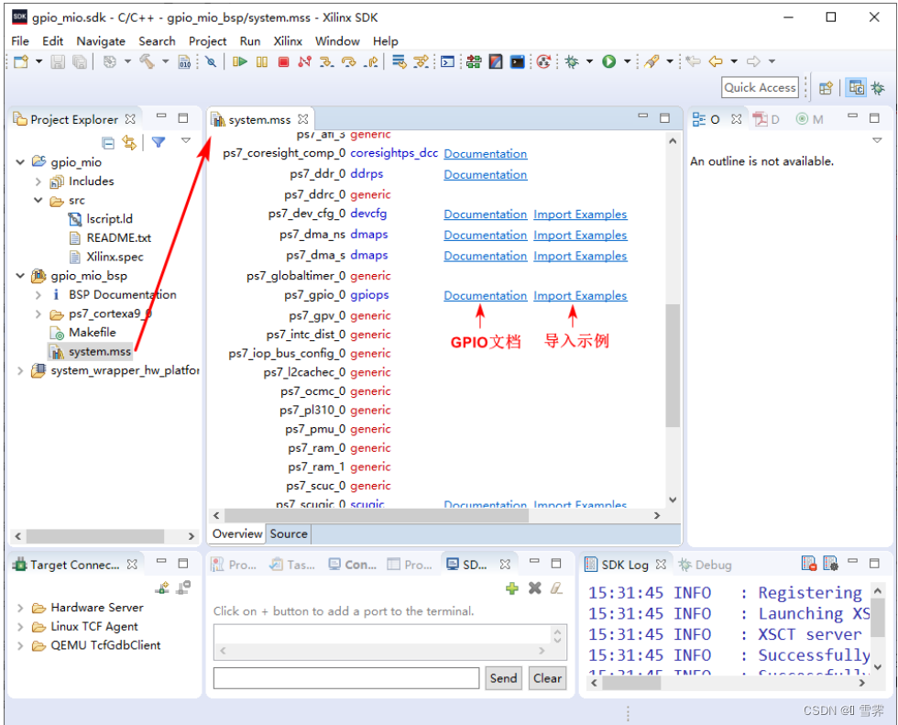
Task: Open Debug configurations dropdown arrow
Action: [x=589, y=61]
